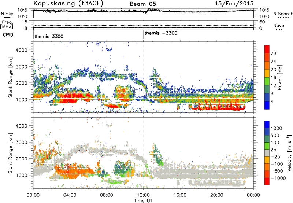The image size is (293, 203).
Task: Click the 4000 range tick of the power panel
Action: [x=22, y=50]
